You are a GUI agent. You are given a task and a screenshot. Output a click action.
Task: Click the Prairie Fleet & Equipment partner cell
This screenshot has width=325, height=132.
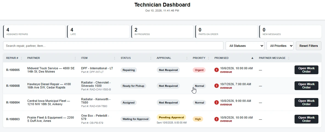pyautogui.click(x=51, y=119)
